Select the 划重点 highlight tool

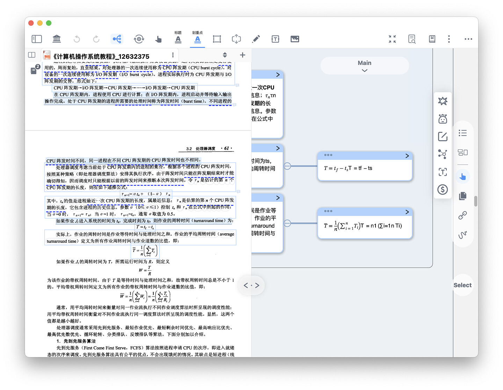(x=197, y=37)
